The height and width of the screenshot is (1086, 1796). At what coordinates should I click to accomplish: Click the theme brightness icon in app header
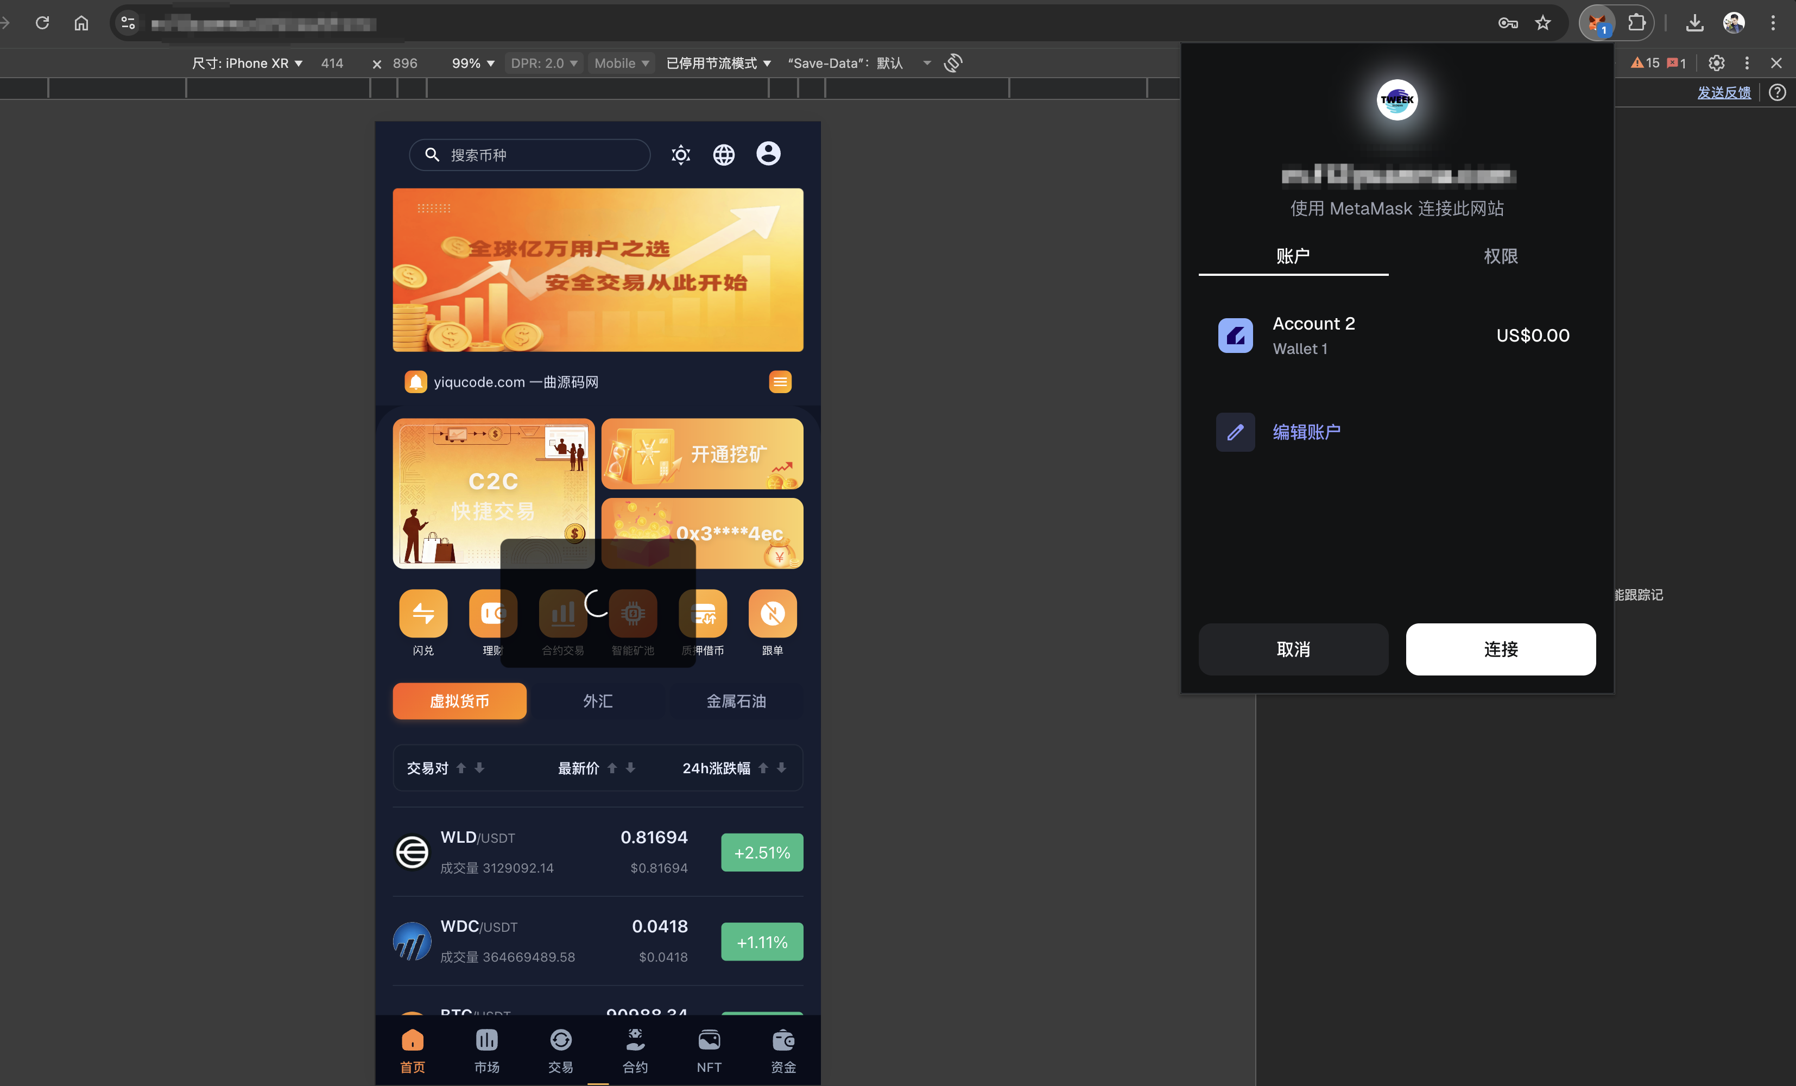tap(680, 155)
